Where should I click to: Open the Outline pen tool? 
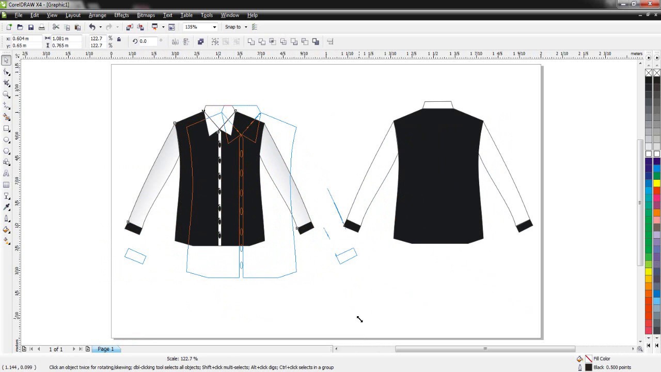(x=6, y=219)
